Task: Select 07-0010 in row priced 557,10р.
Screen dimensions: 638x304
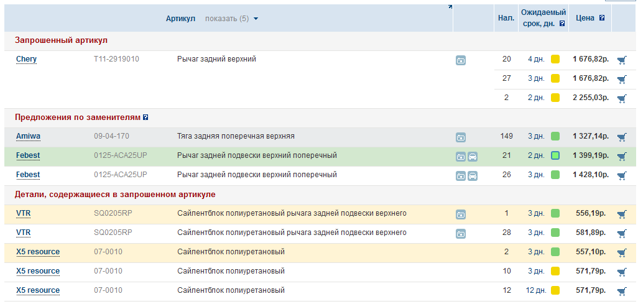Action: pyautogui.click(x=108, y=252)
